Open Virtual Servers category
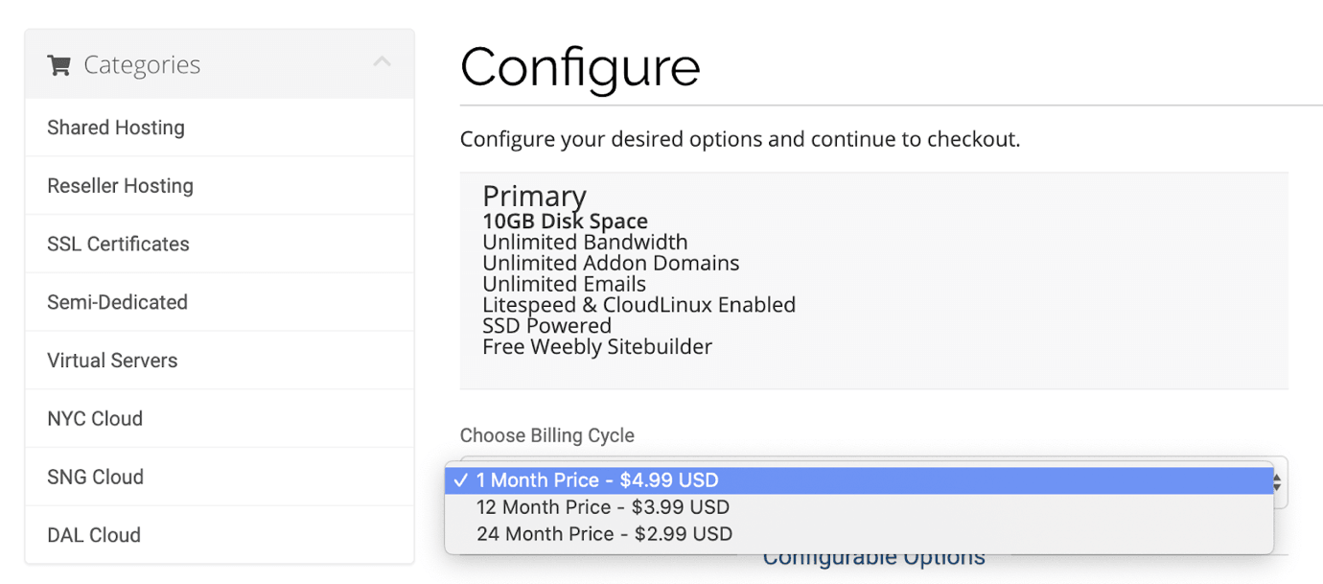 click(x=220, y=361)
